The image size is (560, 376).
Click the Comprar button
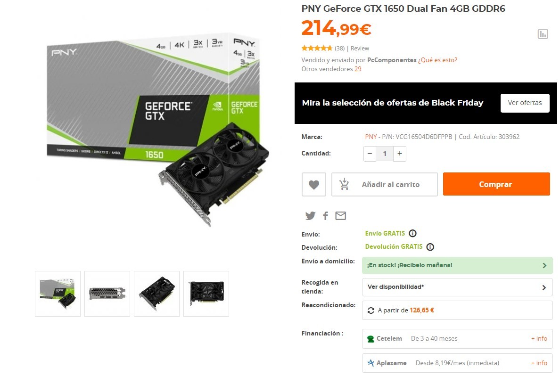[496, 184]
